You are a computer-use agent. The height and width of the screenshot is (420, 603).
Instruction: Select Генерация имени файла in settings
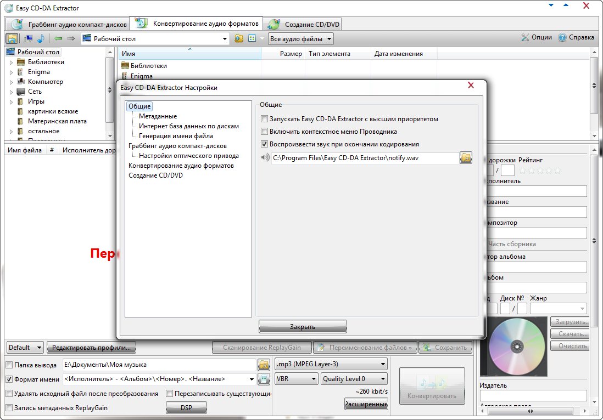tap(176, 136)
